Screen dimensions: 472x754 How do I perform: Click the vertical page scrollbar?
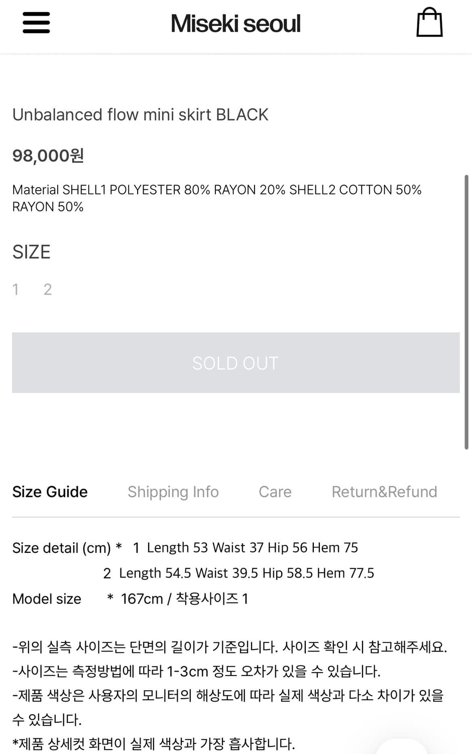pos(466,312)
